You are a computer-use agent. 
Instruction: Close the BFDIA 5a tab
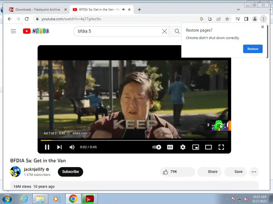(129, 10)
